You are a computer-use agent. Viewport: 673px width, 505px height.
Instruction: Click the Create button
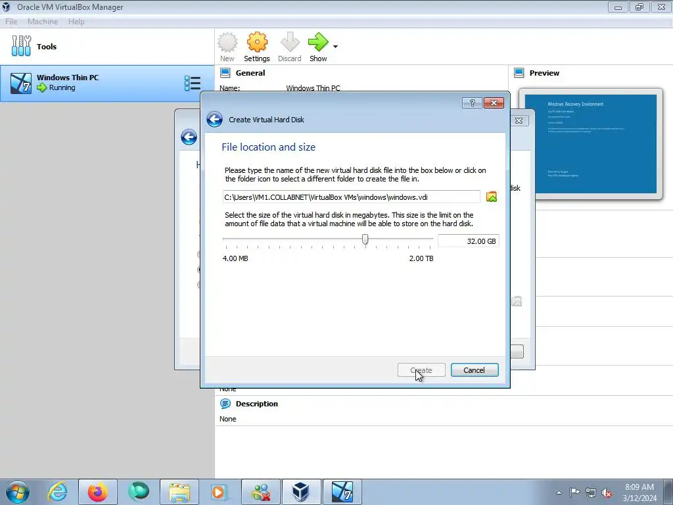421,370
